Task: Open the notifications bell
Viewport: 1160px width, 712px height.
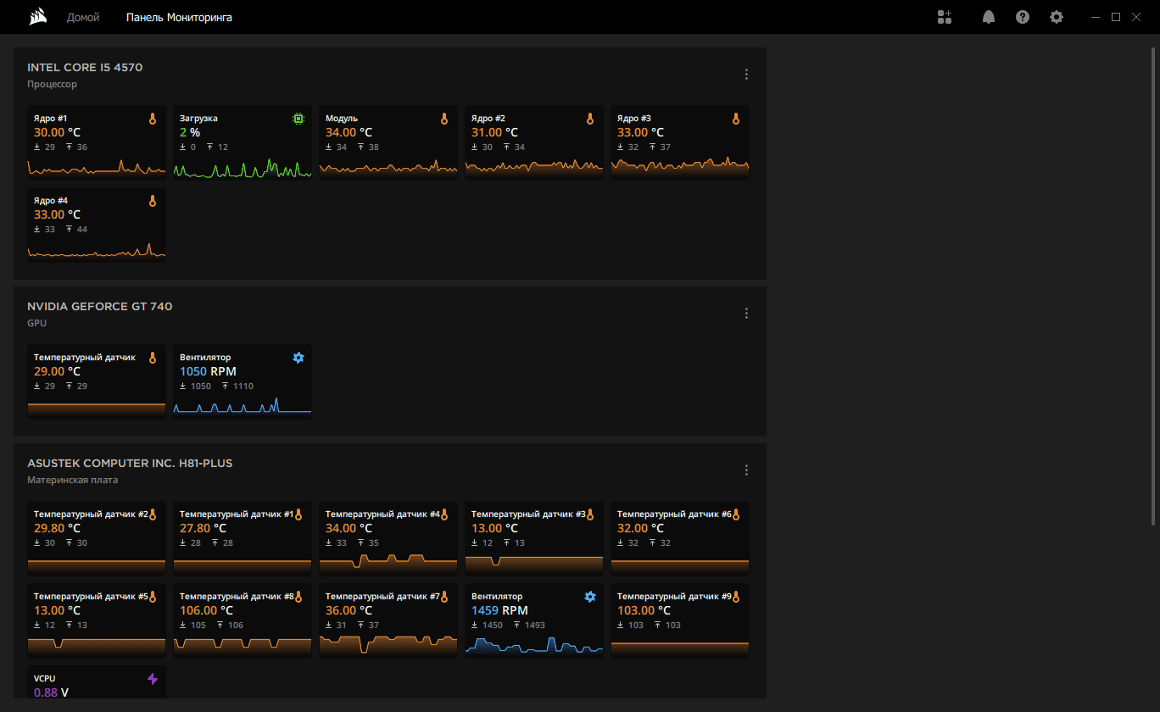Action: [x=989, y=17]
